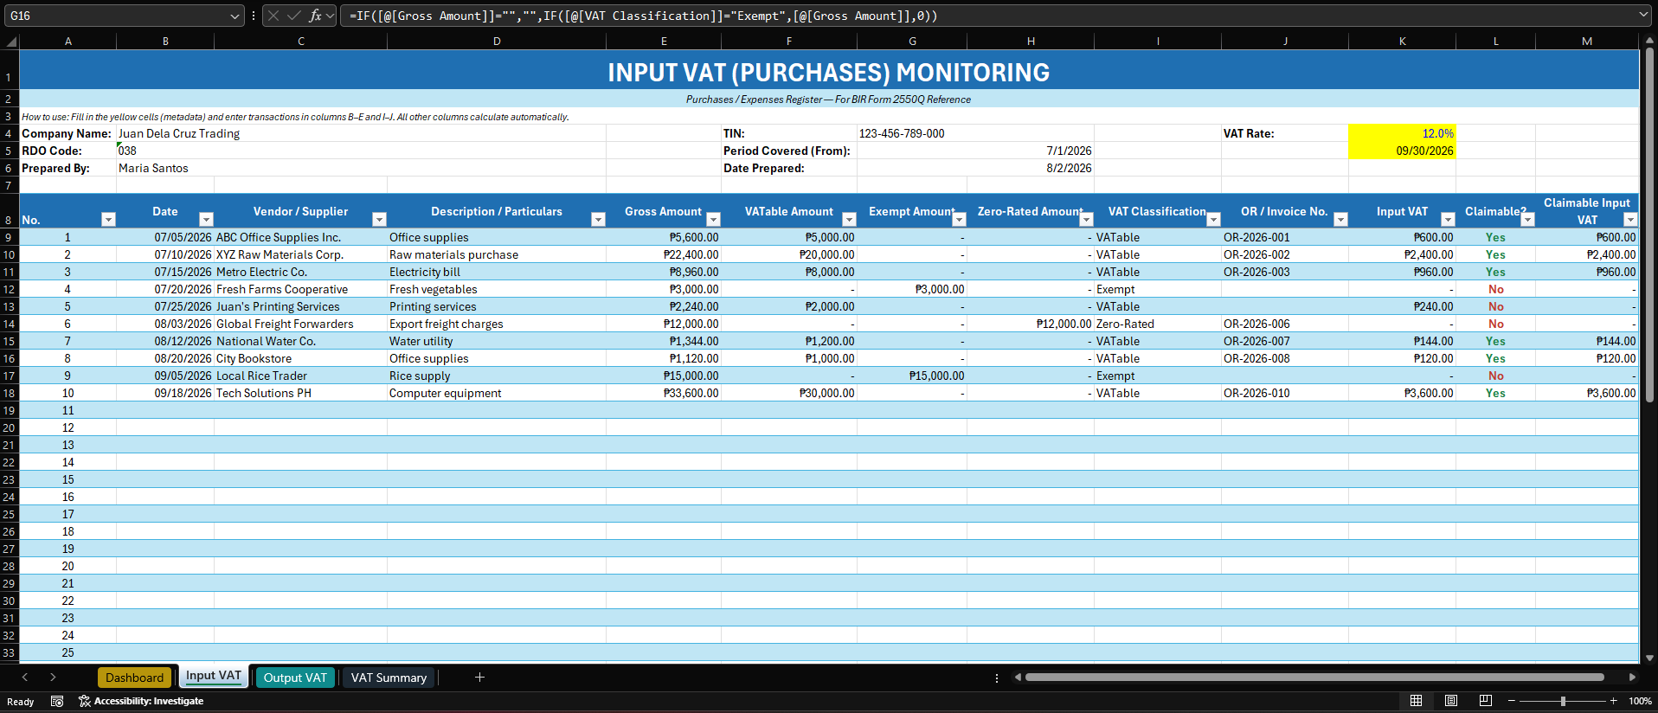This screenshot has width=1658, height=713.
Task: Open the Date column filter dropdown
Action: point(206,220)
